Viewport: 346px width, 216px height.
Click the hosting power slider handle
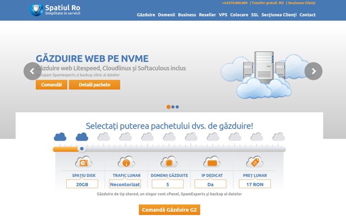click(x=82, y=149)
